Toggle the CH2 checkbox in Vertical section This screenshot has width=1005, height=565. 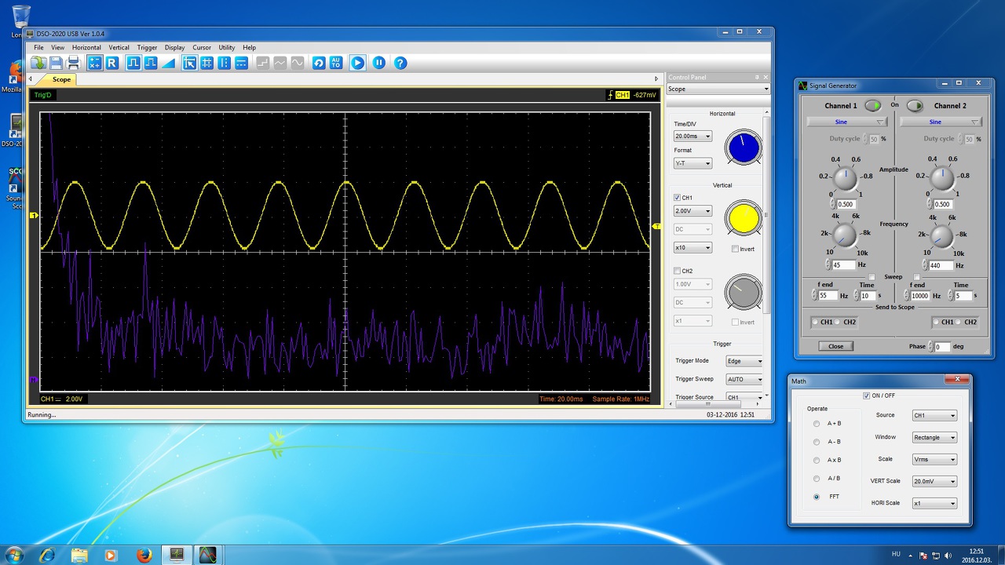pyautogui.click(x=678, y=271)
